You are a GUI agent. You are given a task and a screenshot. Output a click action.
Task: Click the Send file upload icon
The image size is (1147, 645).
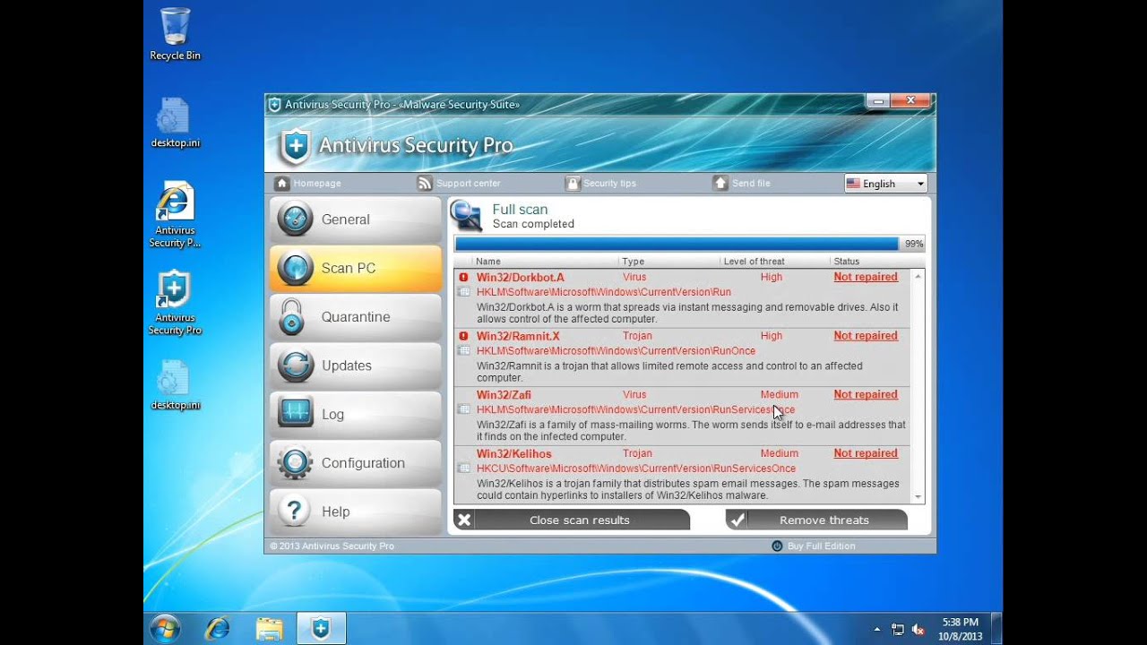[720, 183]
